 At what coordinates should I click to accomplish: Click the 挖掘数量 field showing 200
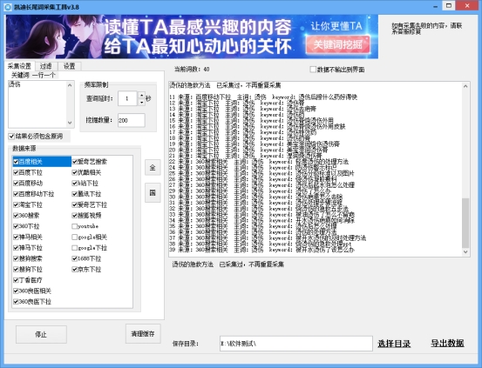click(132, 120)
